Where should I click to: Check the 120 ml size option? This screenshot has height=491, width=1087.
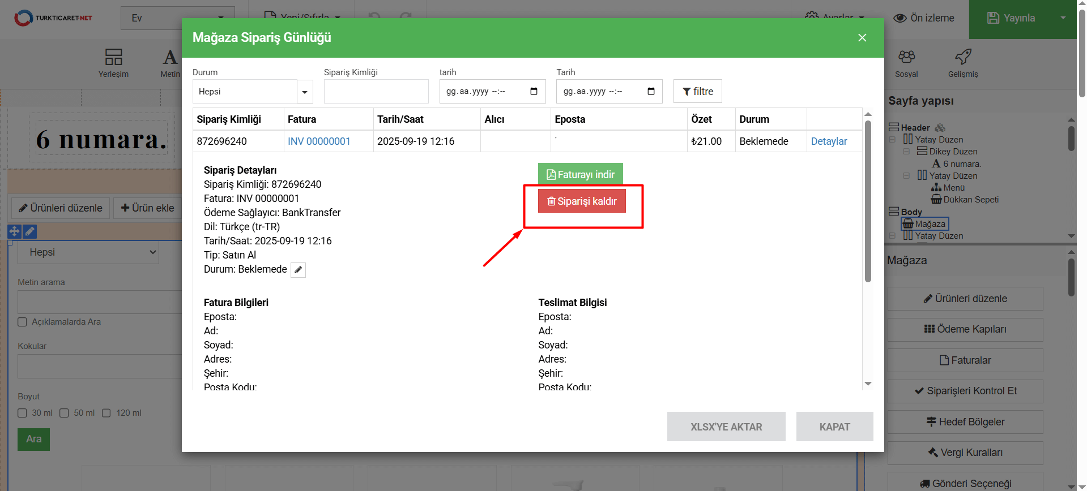pyautogui.click(x=106, y=413)
